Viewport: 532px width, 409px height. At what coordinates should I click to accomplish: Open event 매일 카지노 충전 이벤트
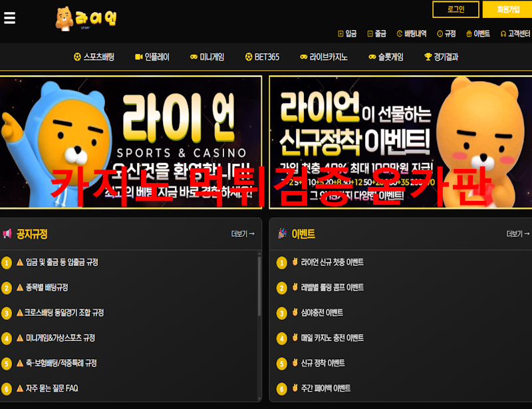pyautogui.click(x=332, y=338)
